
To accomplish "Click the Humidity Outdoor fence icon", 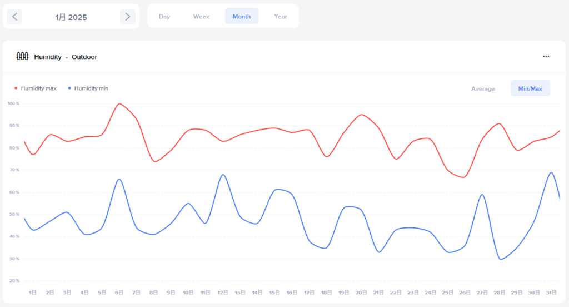I will [x=22, y=56].
